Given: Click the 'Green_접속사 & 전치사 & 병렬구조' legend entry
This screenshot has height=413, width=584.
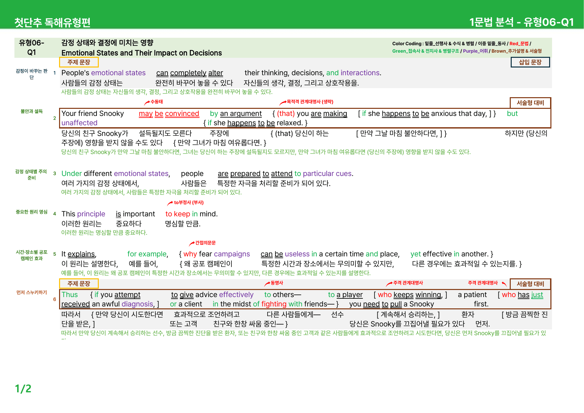Looking at the screenshot, I should coord(425,51).
